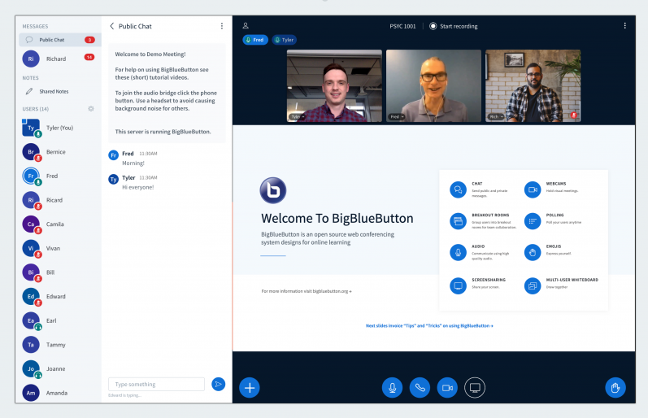
Task: Select user Camila in users list
Action: click(x=59, y=224)
